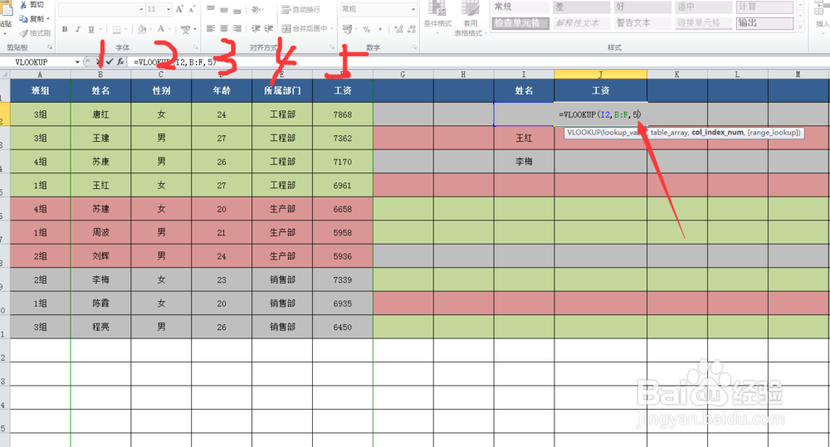This screenshot has height=447, width=830.
Task: Select the salary cell 7868
Action: point(343,114)
